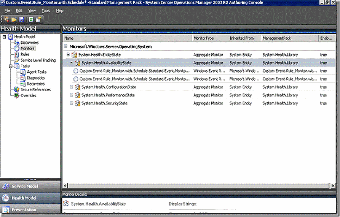Sort by the Name column header
The height and width of the screenshot is (217, 340).
(x=128, y=38)
